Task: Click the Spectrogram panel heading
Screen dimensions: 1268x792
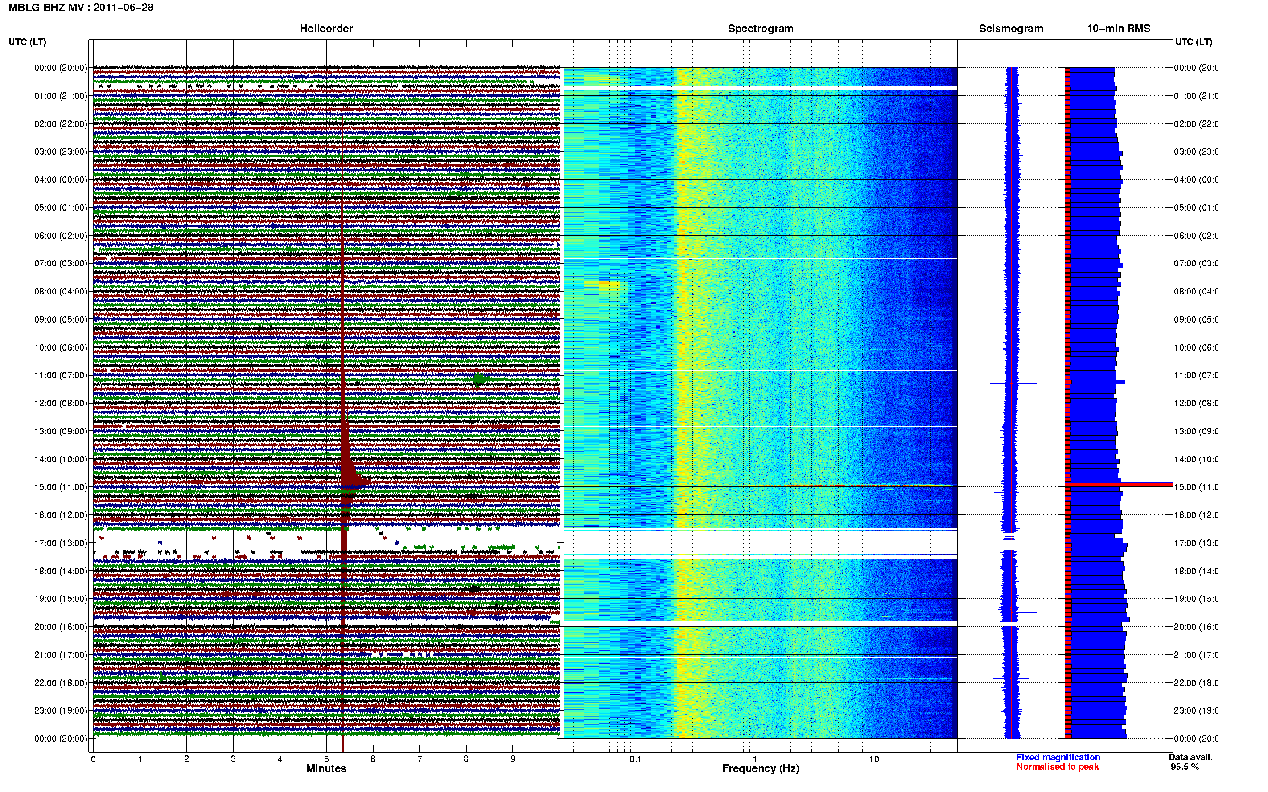Action: (761, 29)
